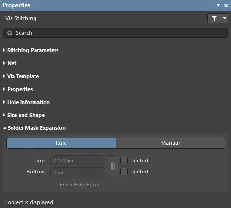
Task: Click the search magnifier icon
Action: pos(10,33)
